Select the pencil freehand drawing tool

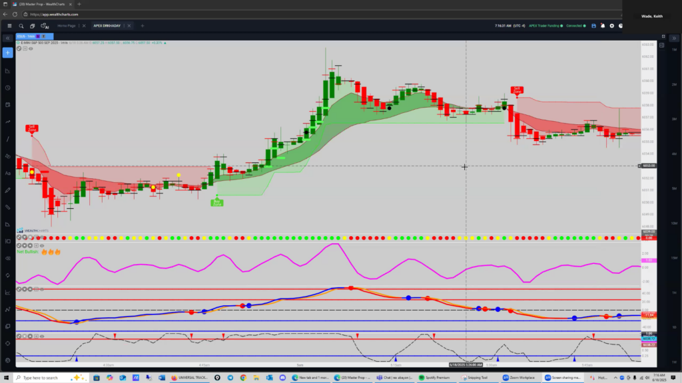[8, 190]
